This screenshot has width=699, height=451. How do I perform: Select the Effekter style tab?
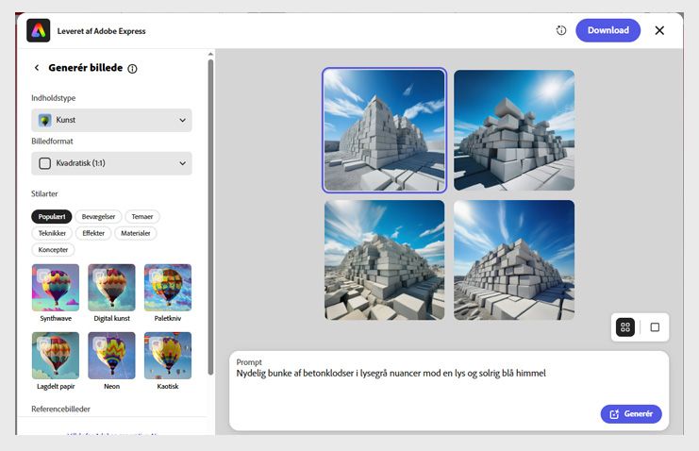pyautogui.click(x=93, y=233)
